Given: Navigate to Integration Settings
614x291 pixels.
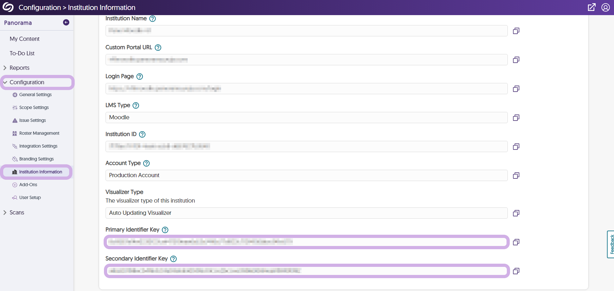Looking at the screenshot, I should (x=38, y=146).
